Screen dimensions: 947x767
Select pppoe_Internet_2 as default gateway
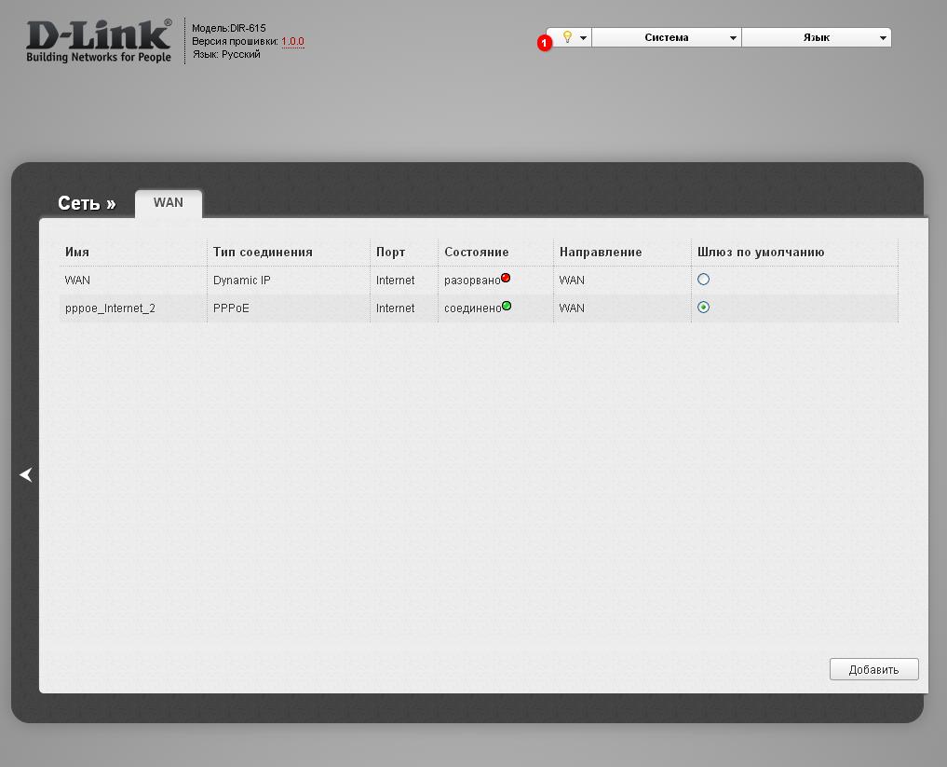point(704,308)
